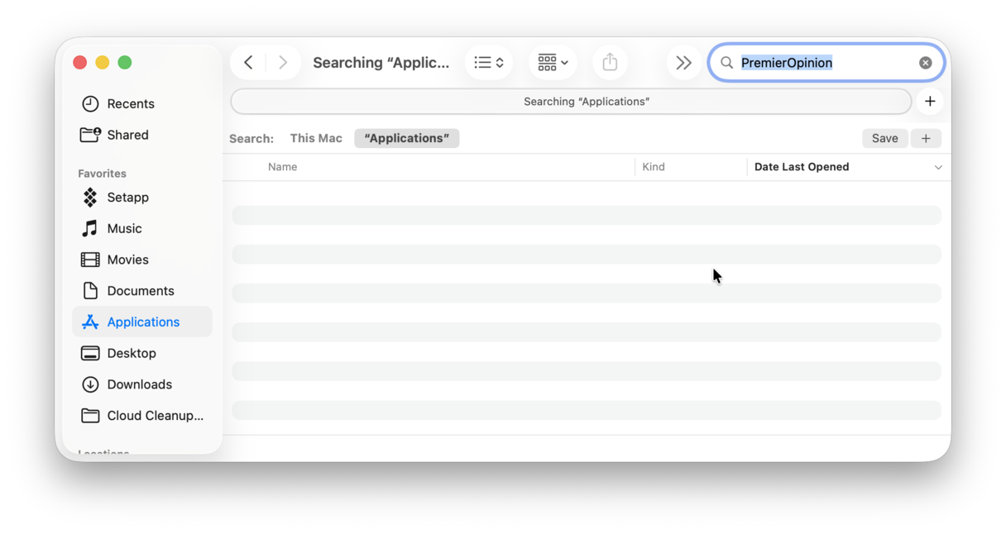The image size is (1006, 534).
Task: Close the Finder window with red button
Action: (80, 63)
